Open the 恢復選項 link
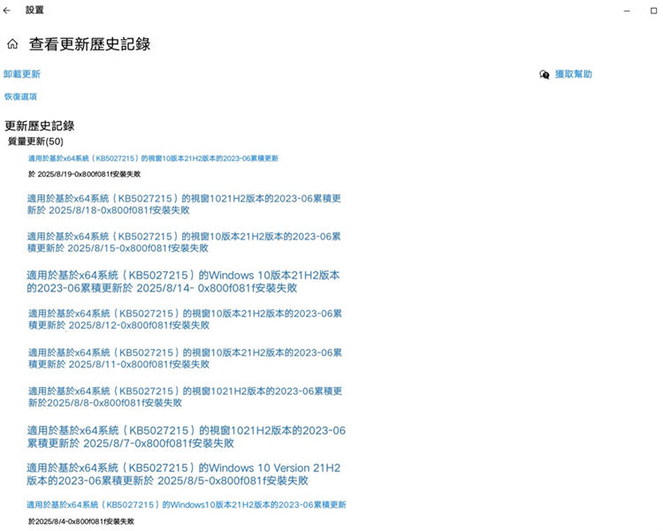Screen dimensions: 663x531 (20, 96)
